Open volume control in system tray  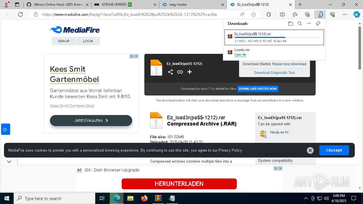pyautogui.click(x=326, y=198)
